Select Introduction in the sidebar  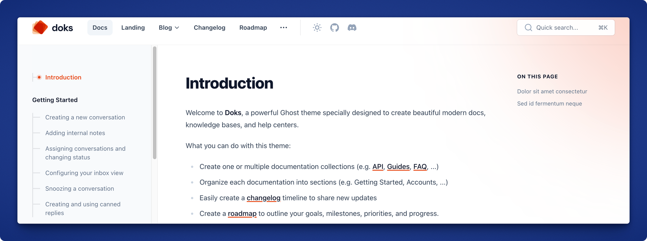click(x=63, y=77)
